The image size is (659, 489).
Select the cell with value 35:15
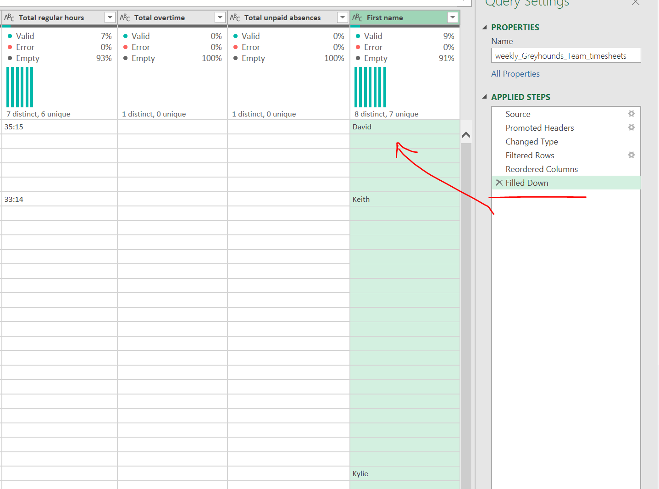click(x=59, y=127)
